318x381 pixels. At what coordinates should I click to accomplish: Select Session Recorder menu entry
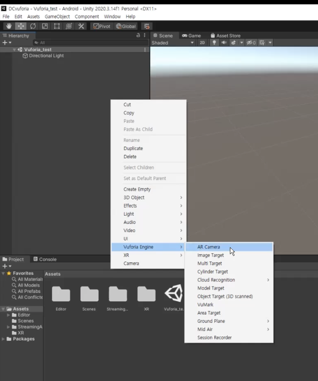229,338
